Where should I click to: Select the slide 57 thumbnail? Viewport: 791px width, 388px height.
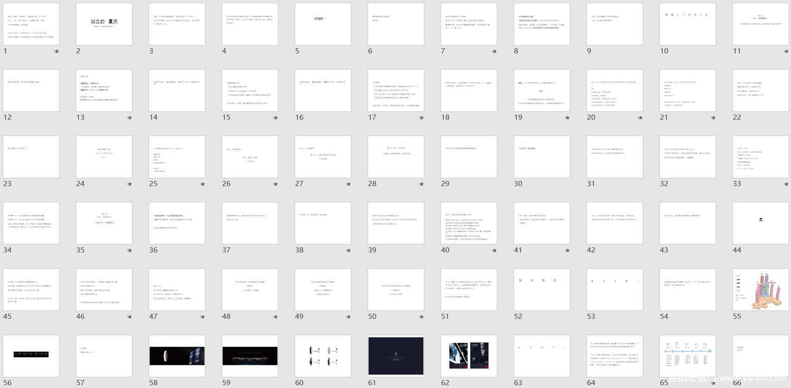tap(104, 356)
